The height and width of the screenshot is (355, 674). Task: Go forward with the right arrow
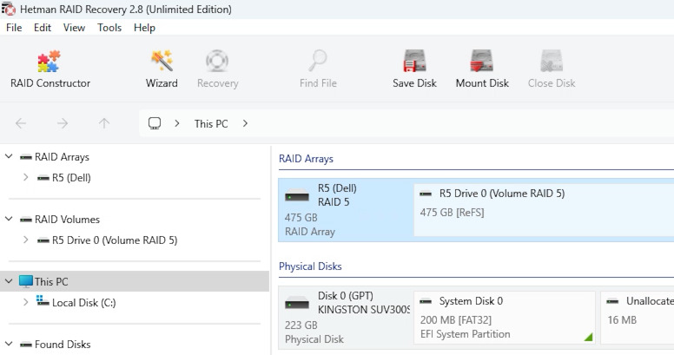[x=63, y=124]
